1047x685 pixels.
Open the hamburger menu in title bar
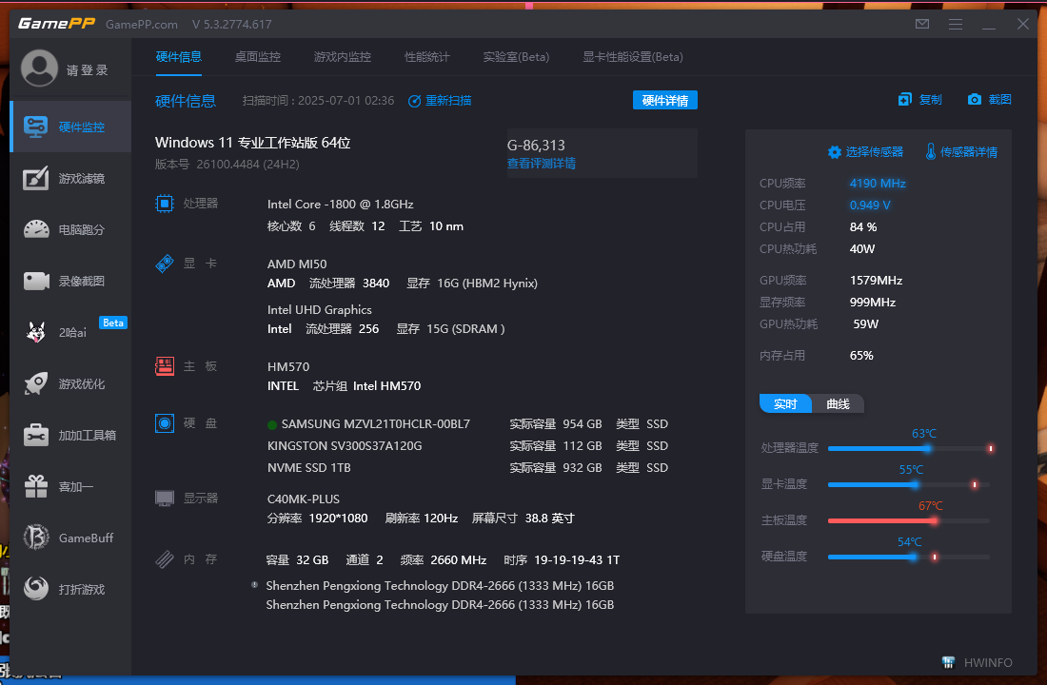(956, 24)
